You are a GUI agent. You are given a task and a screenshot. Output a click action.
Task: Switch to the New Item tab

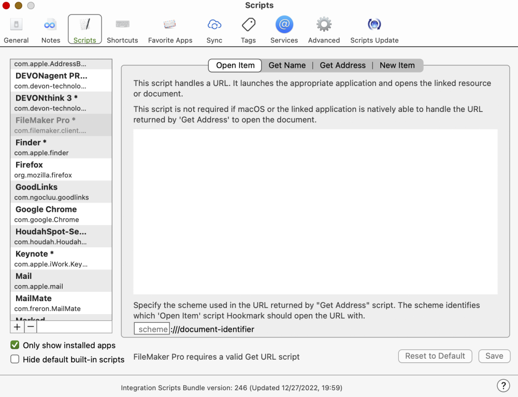tap(397, 65)
